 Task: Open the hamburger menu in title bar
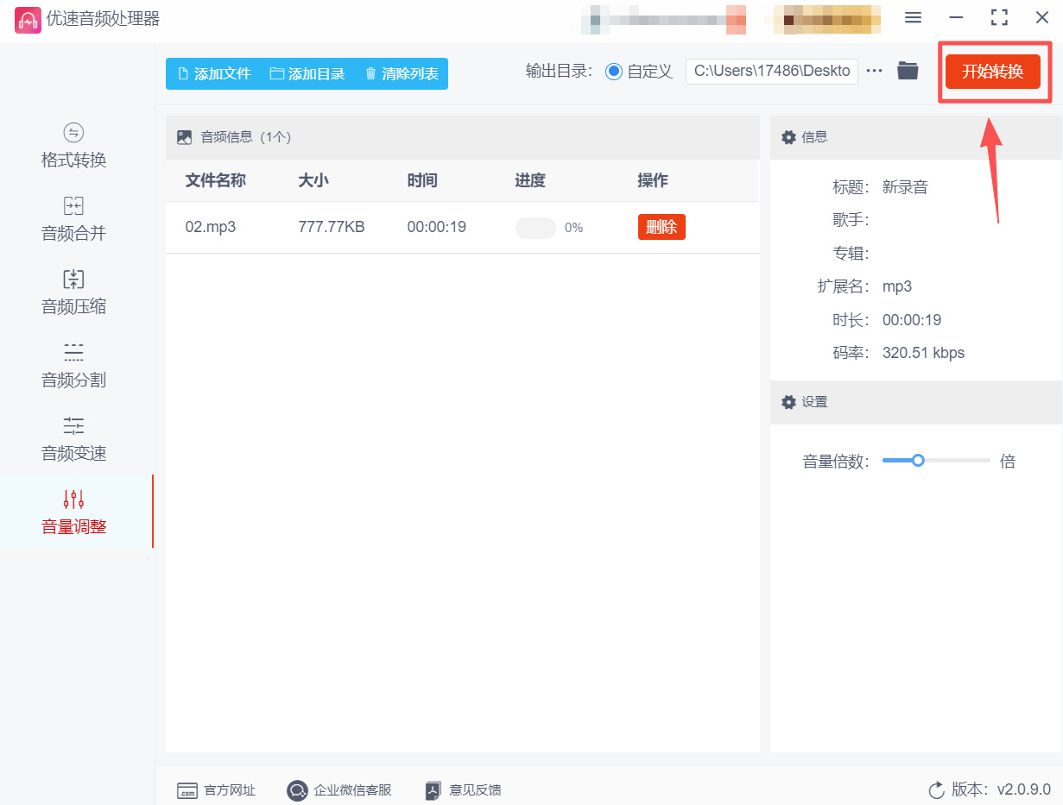coord(913,16)
